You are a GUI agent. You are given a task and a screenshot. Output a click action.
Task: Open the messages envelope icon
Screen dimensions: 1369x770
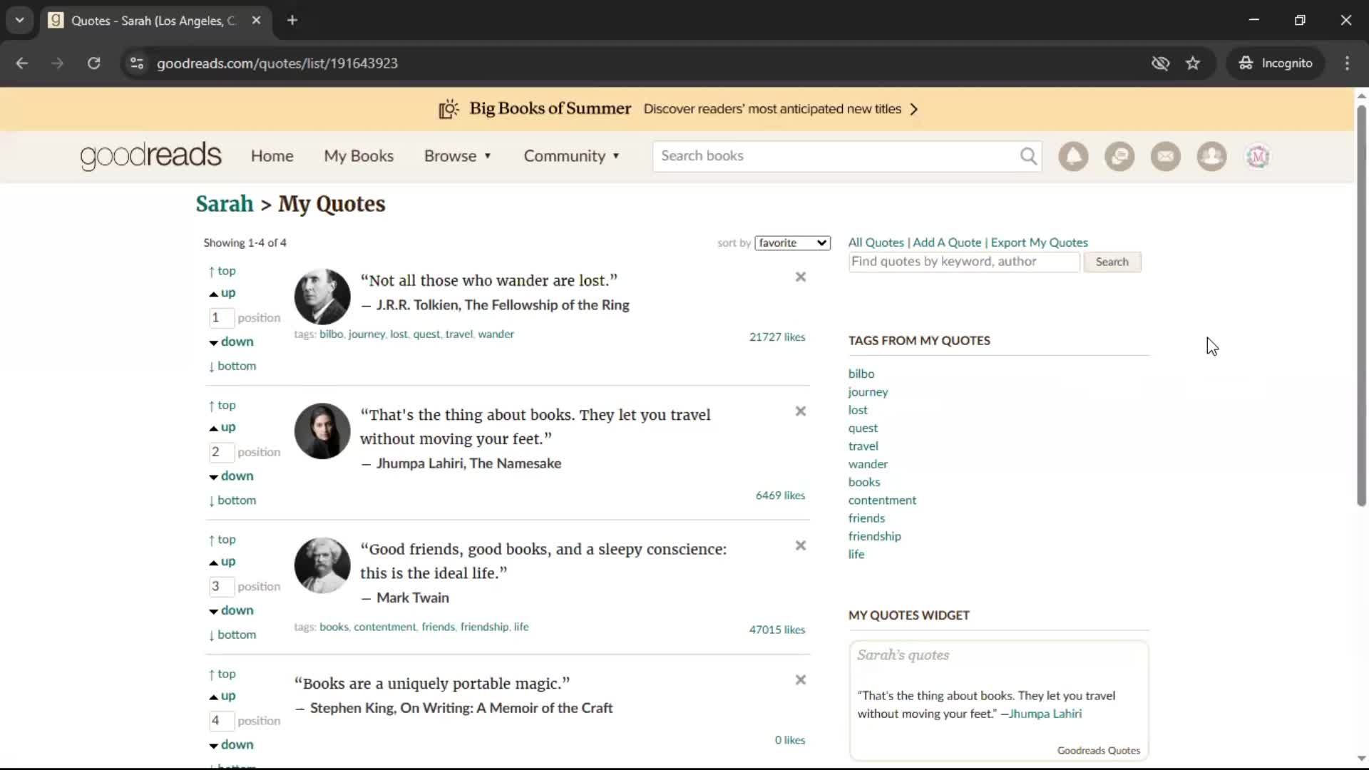pos(1166,156)
